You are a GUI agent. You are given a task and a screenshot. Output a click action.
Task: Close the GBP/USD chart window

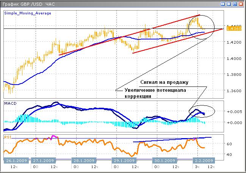tap(241, 4)
